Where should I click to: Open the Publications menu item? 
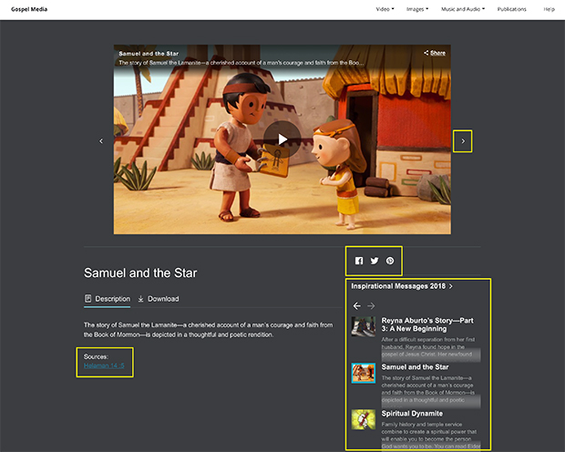[x=511, y=9]
